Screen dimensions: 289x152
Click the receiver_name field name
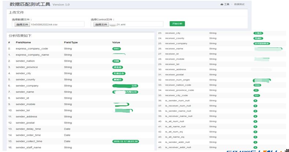coord(174,49)
